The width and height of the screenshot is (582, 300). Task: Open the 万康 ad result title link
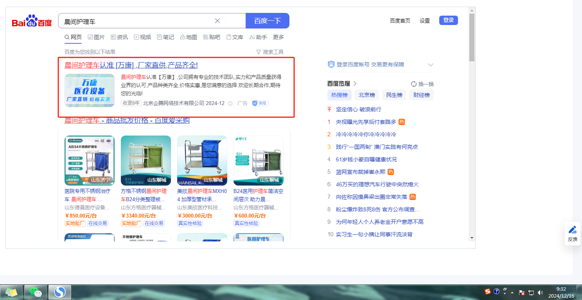point(131,65)
